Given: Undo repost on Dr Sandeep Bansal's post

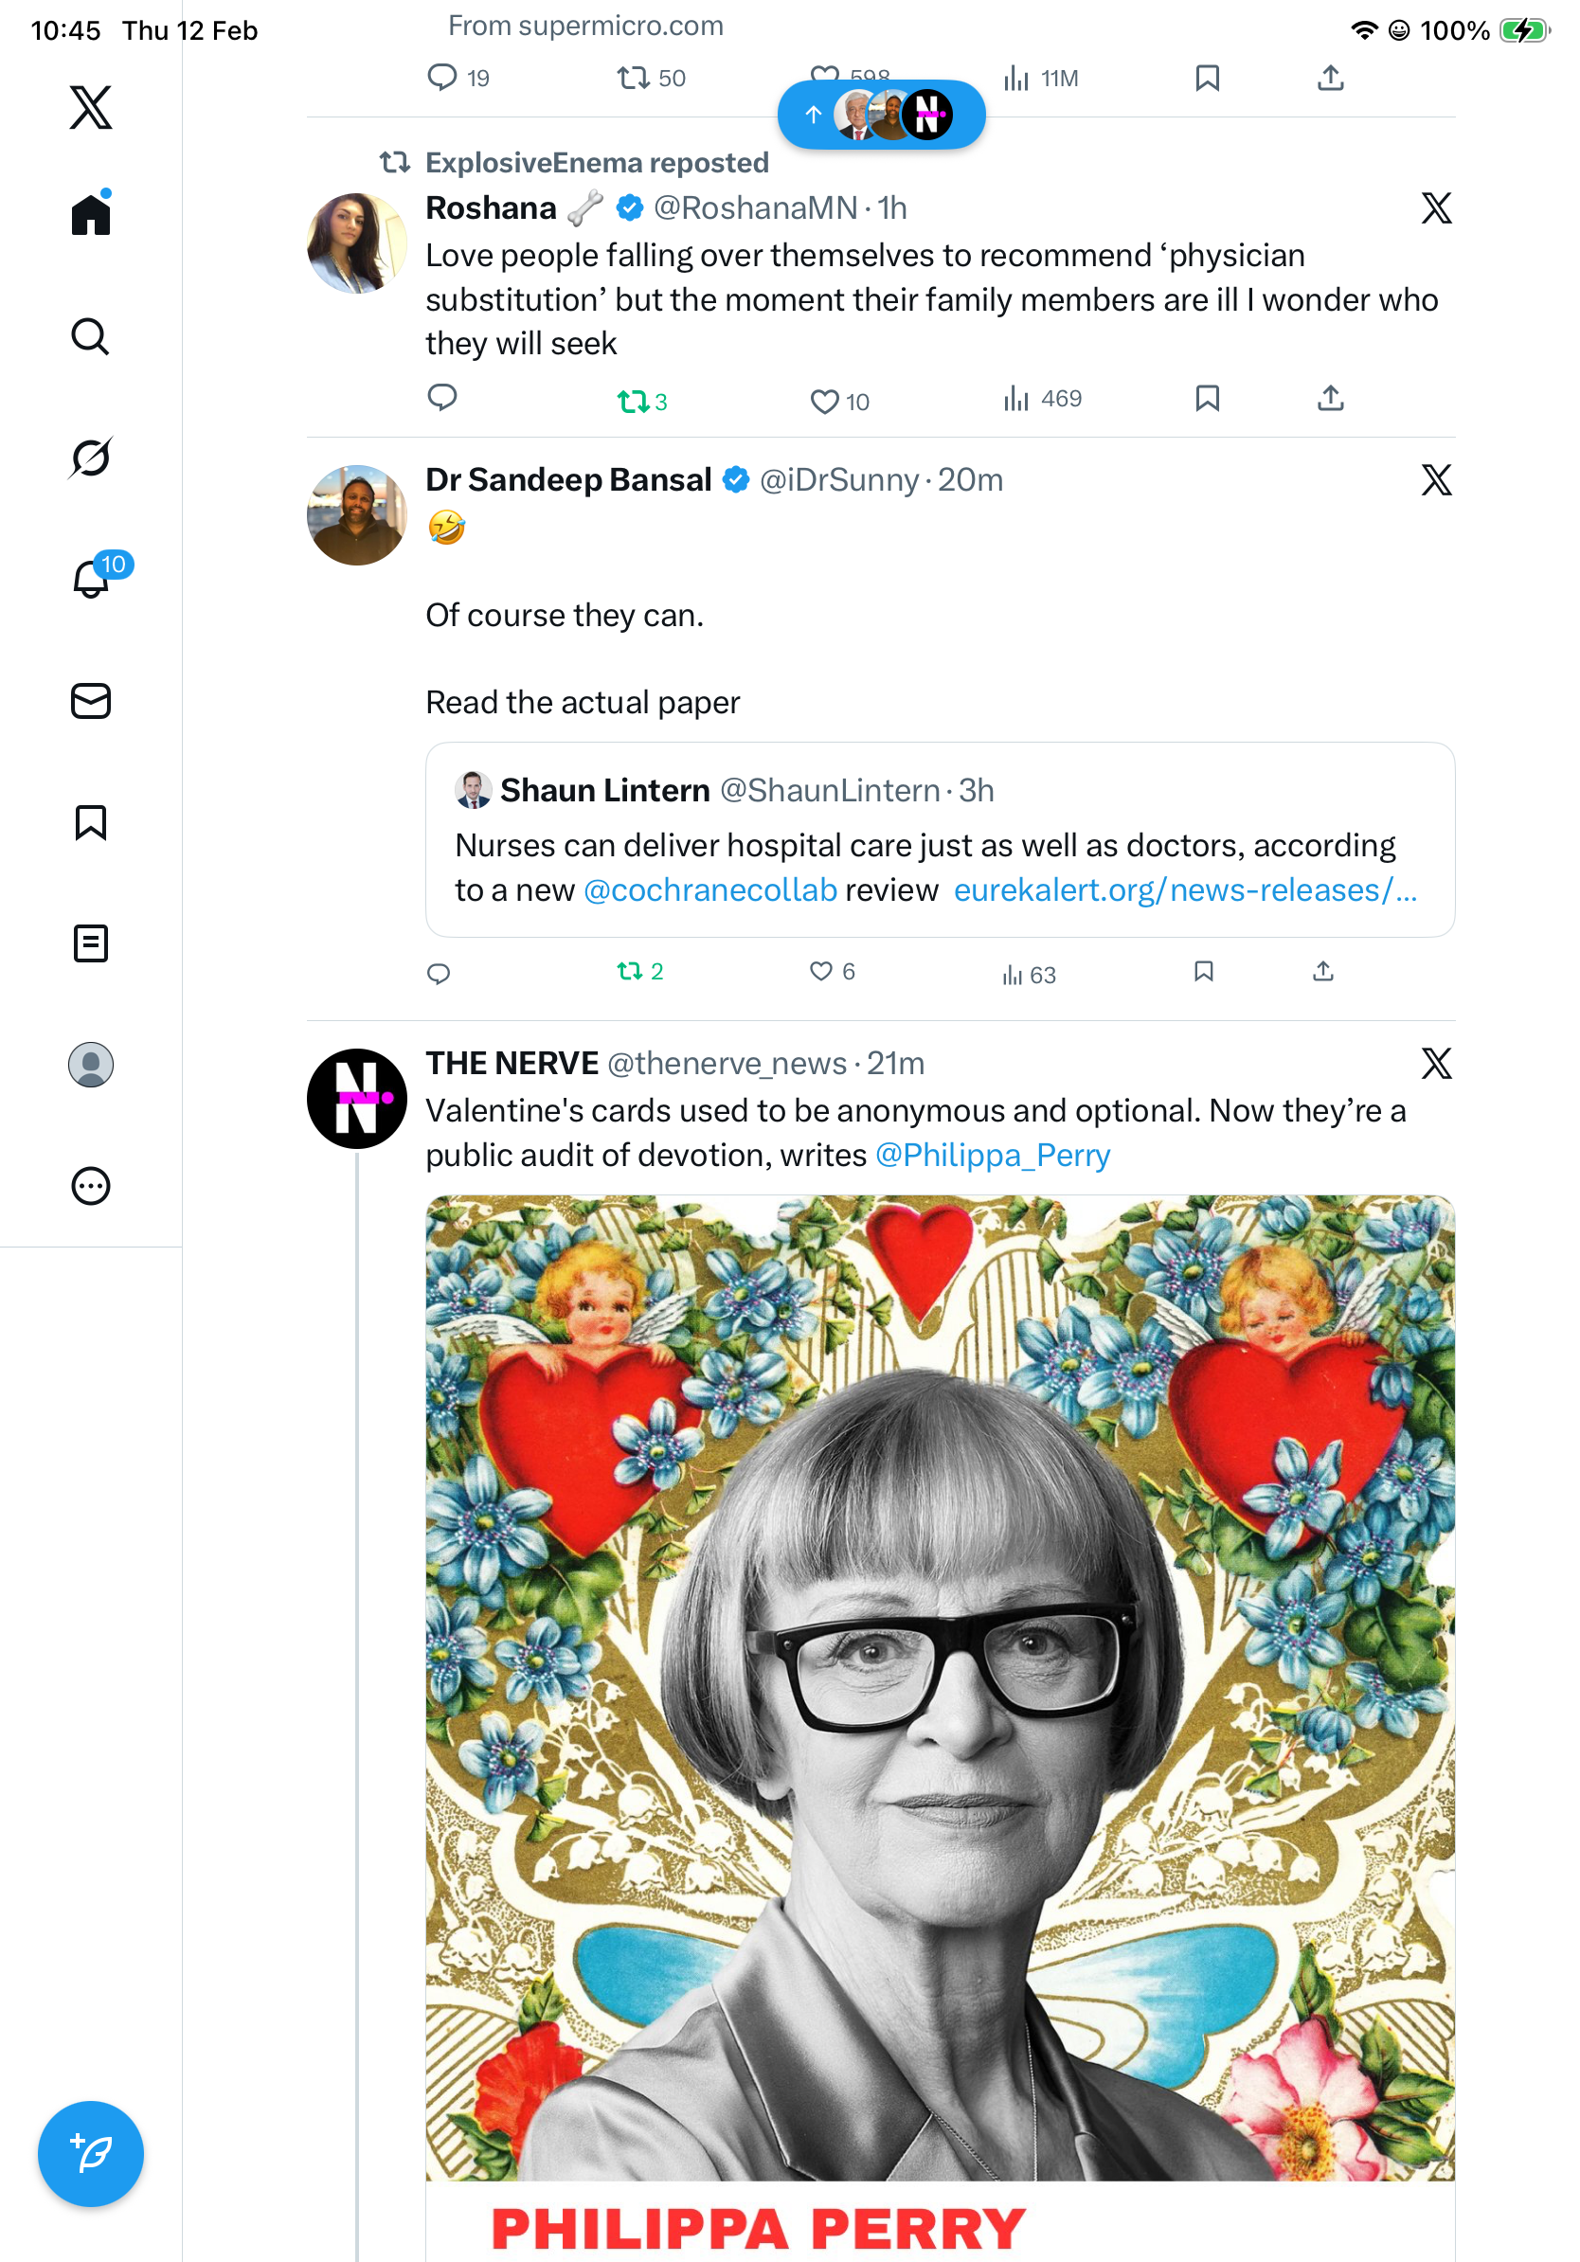Looking at the screenshot, I should (x=631, y=972).
